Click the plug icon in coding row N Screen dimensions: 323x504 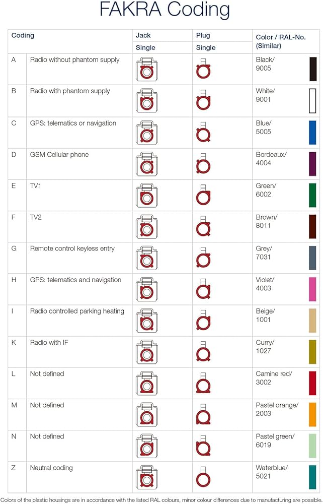pos(203,446)
